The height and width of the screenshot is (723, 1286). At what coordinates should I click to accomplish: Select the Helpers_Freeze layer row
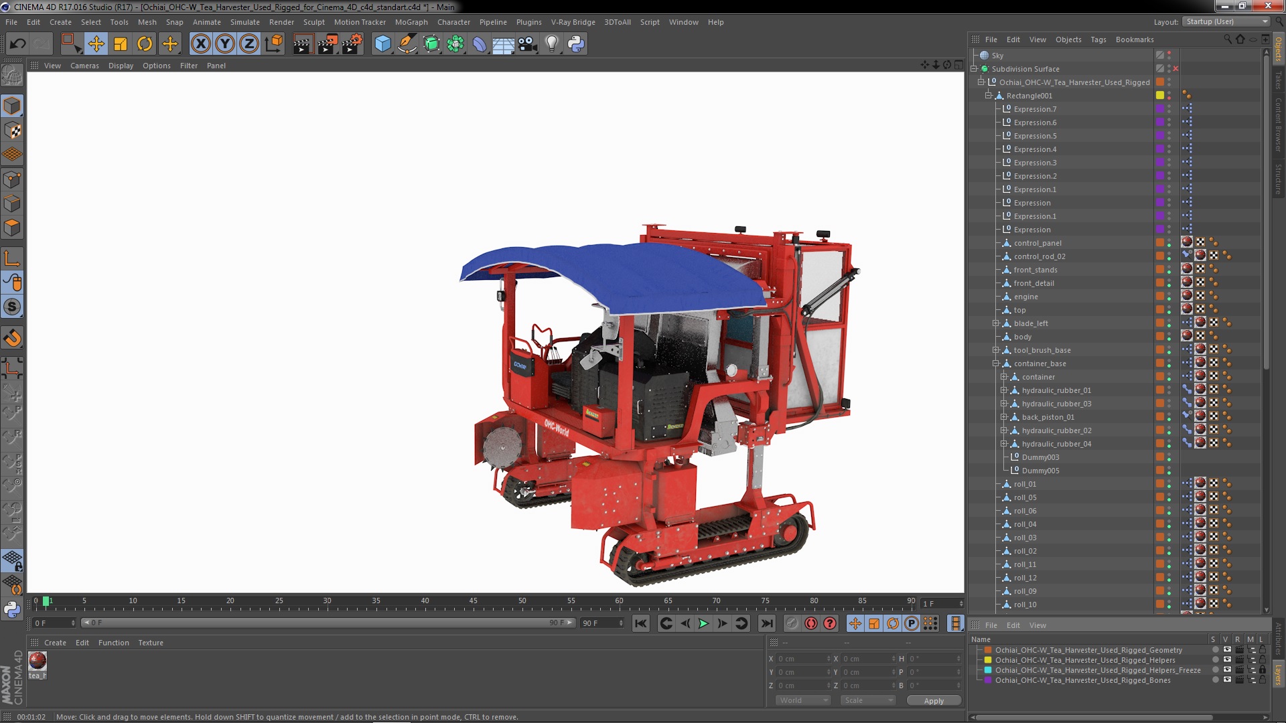click(x=1097, y=670)
